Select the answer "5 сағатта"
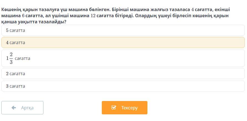The image size is (247, 121). (x=123, y=30)
